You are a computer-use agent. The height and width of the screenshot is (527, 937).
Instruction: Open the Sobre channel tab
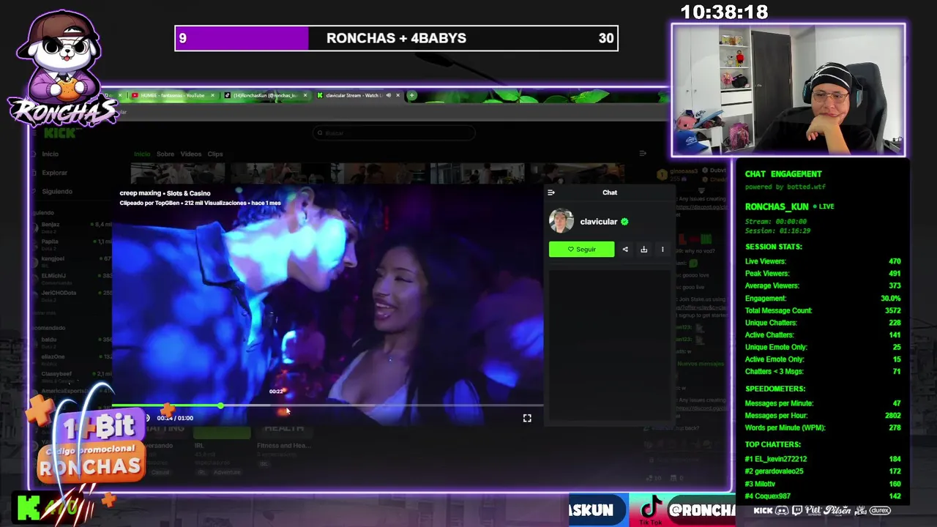165,154
